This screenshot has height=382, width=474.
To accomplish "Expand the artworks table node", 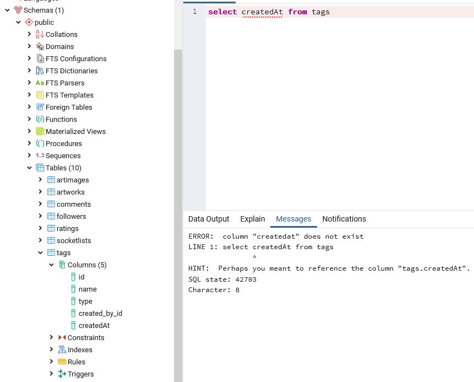I will point(40,191).
